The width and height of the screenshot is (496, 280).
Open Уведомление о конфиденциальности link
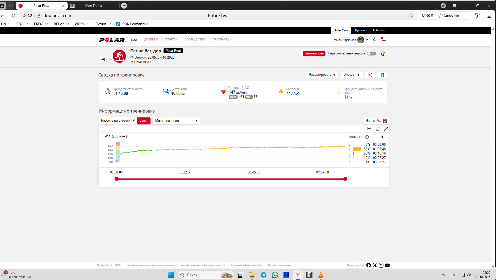[x=203, y=265]
